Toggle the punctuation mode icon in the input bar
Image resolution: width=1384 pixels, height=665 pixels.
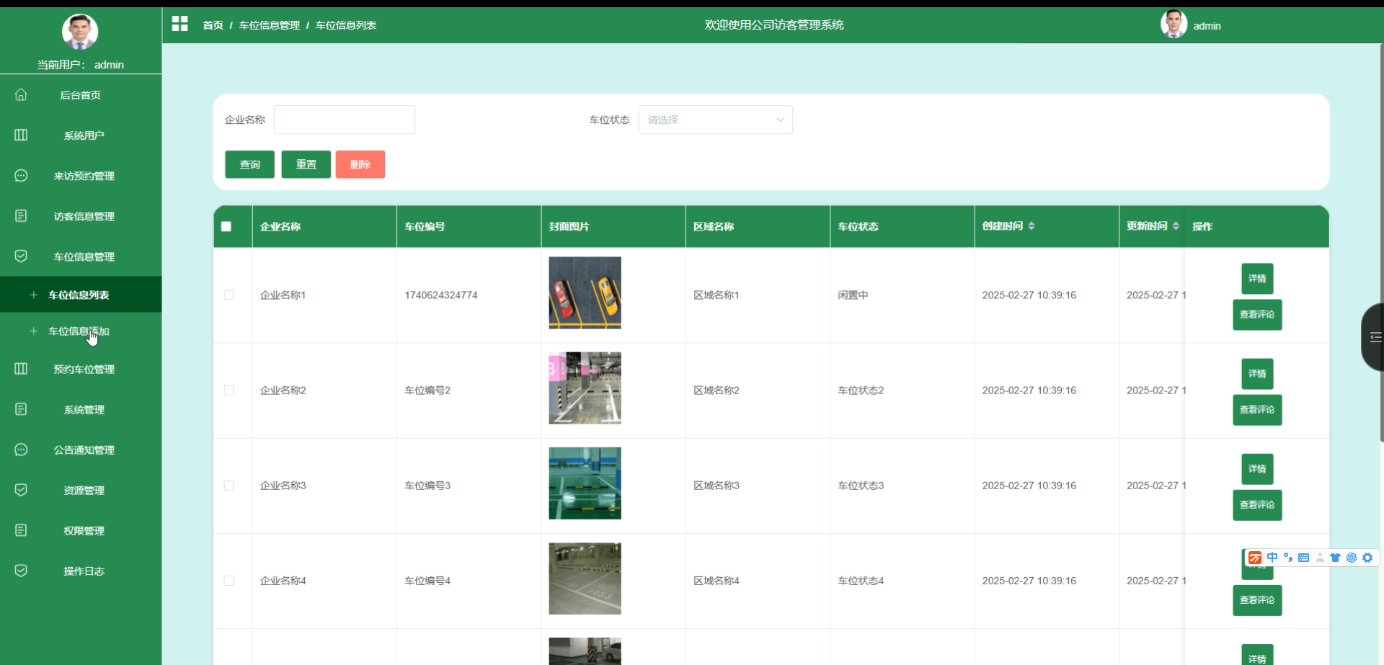(1288, 558)
